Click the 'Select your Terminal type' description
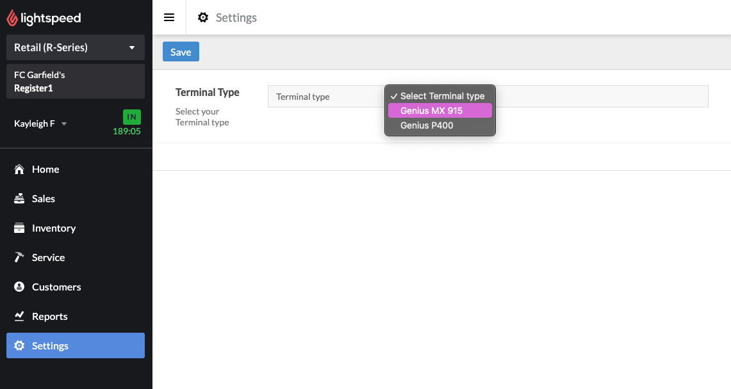This screenshot has height=389, width=731. tap(202, 117)
